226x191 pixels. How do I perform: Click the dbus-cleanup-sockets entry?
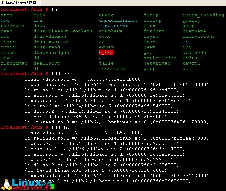[x=63, y=31]
